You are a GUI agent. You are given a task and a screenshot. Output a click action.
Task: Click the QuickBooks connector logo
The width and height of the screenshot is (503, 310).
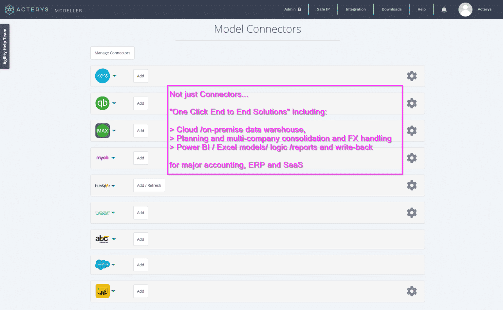pos(102,103)
